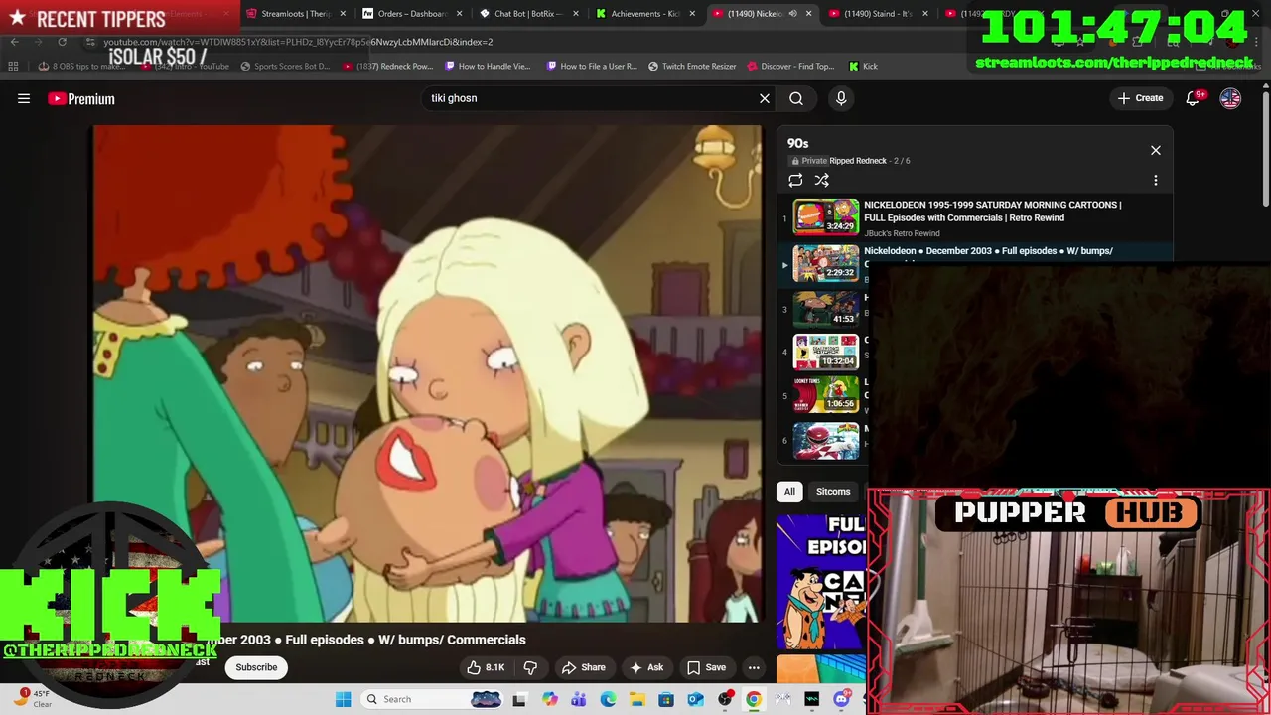Toggle loop playlist in 90s panel
Viewport: 1271px width, 715px height.
coord(795,180)
